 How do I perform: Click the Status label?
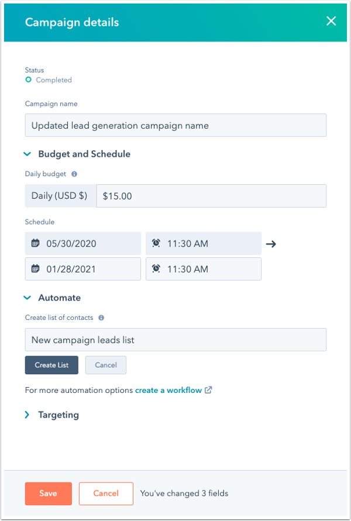tap(35, 70)
